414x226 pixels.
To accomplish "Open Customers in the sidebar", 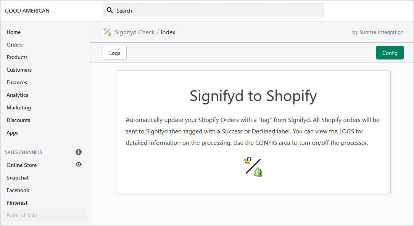I will [x=19, y=70].
